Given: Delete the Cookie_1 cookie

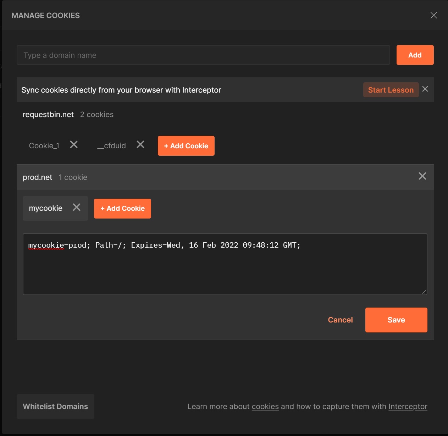Looking at the screenshot, I should [74, 145].
